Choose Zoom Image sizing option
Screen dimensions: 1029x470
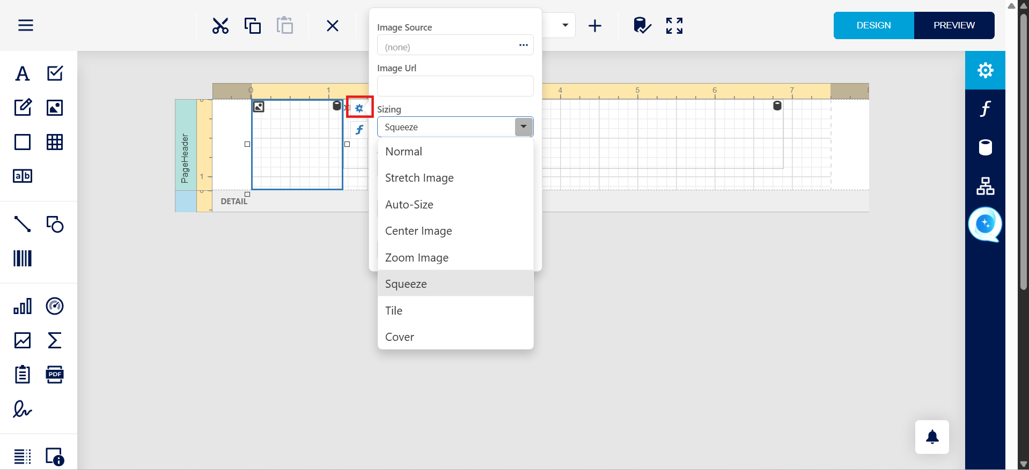[416, 258]
